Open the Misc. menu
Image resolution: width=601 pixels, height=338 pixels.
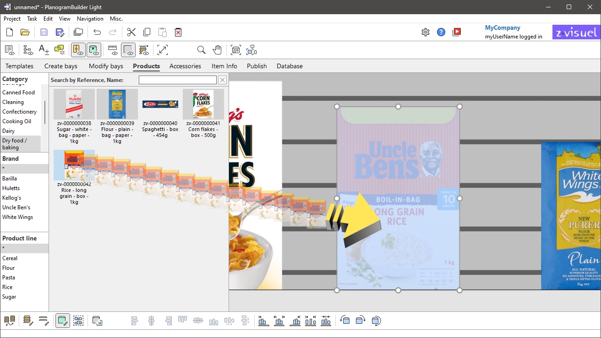(116, 19)
